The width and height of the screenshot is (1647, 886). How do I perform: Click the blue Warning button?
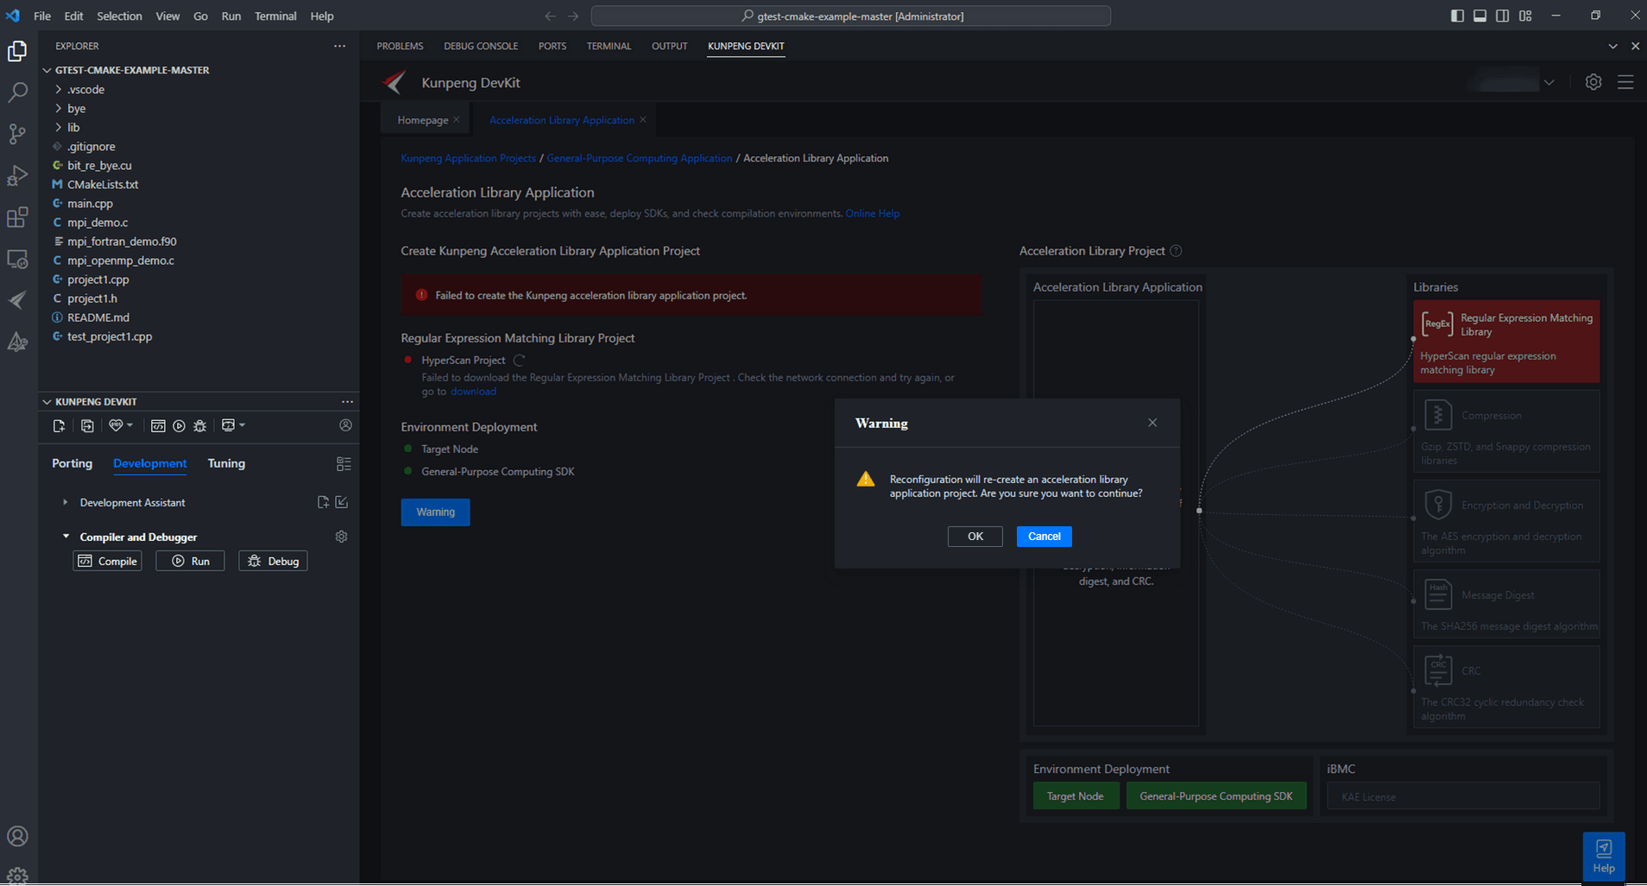click(x=435, y=512)
